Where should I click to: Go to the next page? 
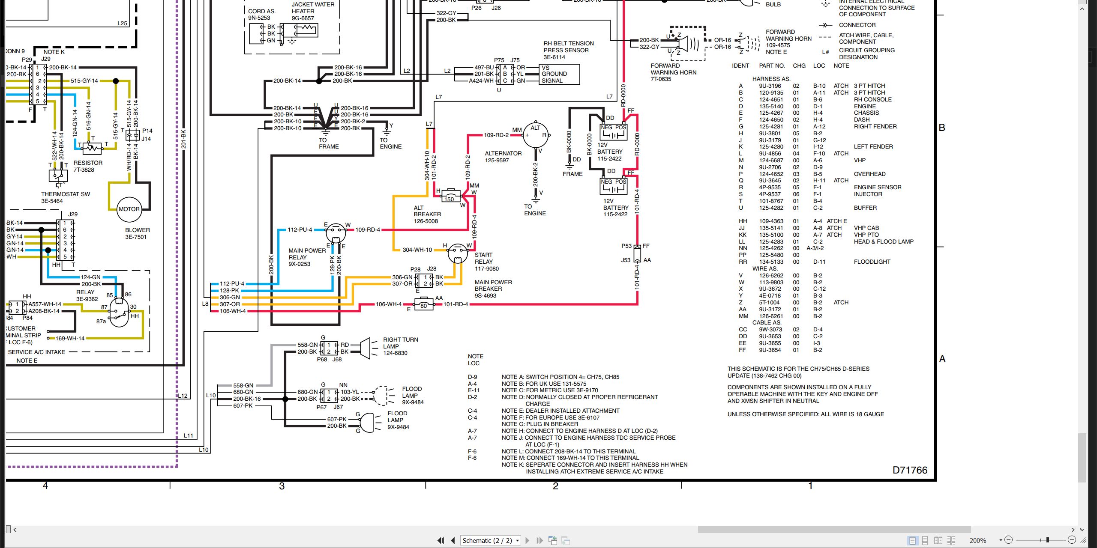tap(528, 541)
